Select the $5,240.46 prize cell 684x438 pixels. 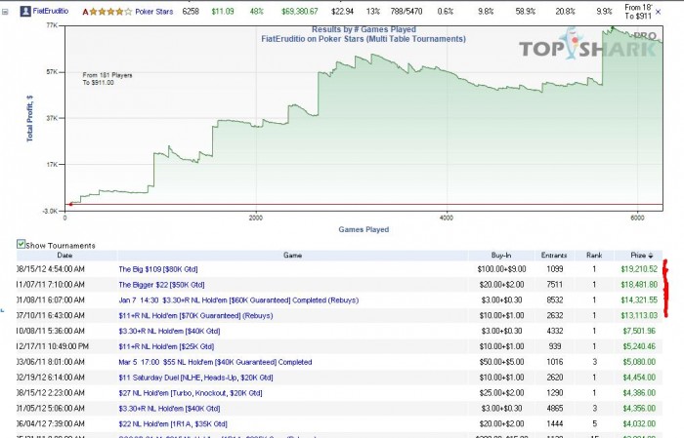(x=639, y=346)
